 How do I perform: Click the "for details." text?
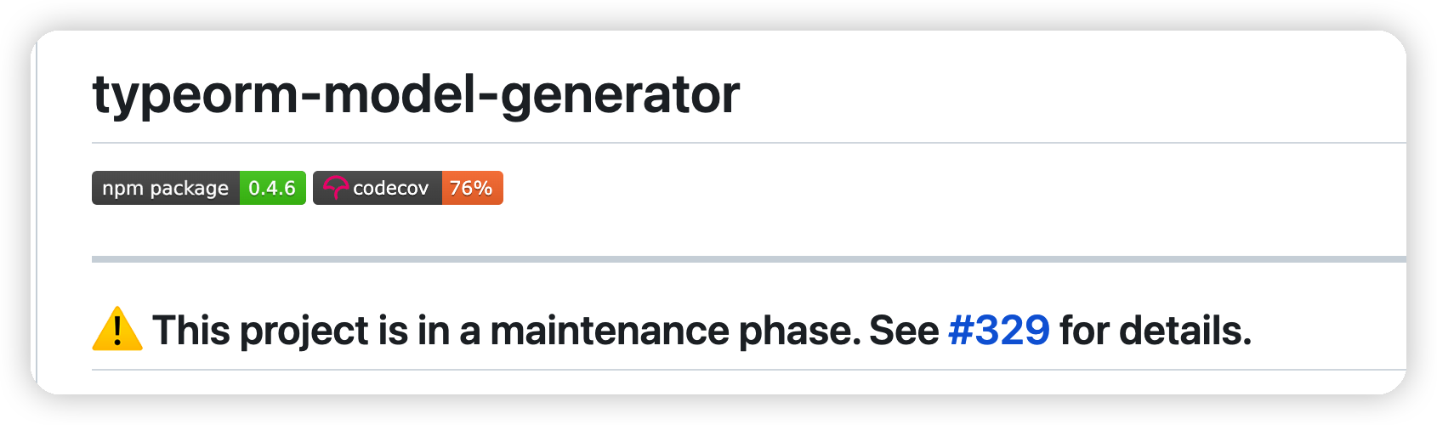click(x=1156, y=331)
